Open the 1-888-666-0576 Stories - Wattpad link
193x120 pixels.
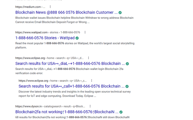click(45, 38)
